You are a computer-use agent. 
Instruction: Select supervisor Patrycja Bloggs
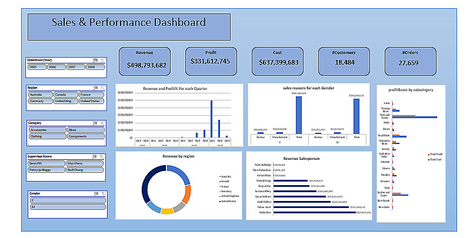[46, 170]
